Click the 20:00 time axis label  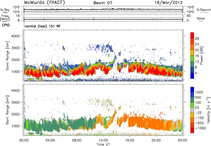pos(156,140)
